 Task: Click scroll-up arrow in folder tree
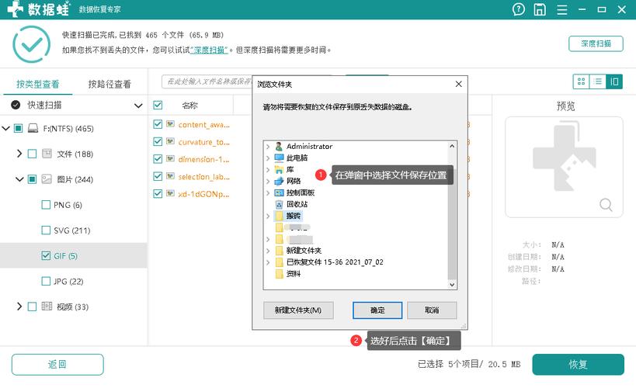pos(452,146)
